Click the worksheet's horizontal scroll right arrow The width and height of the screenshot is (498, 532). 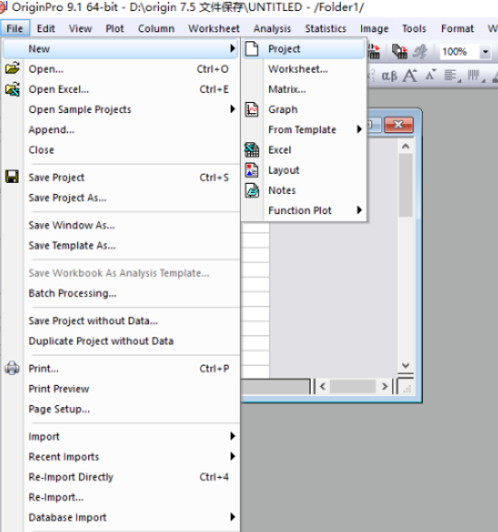point(384,387)
